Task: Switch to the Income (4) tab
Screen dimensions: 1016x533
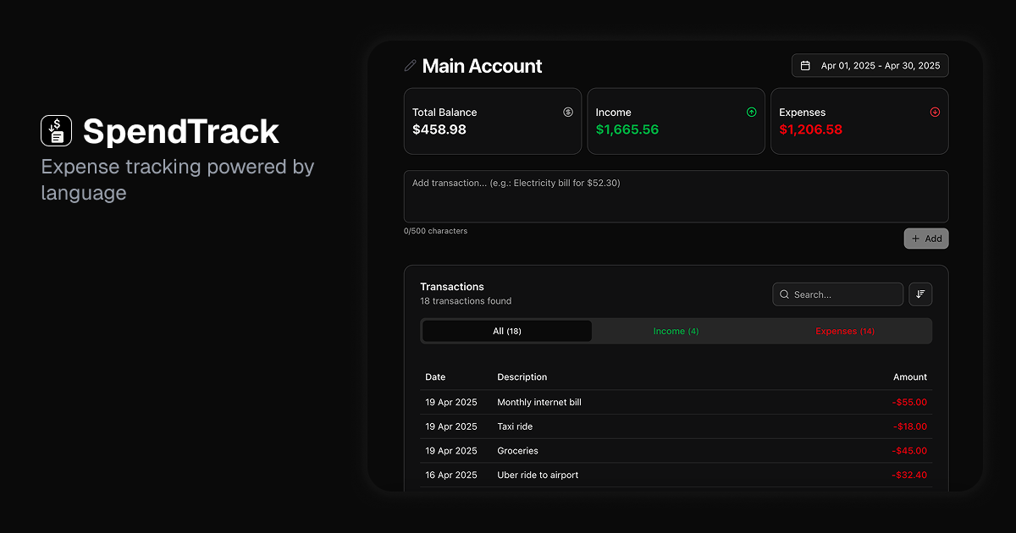Action: 676,331
